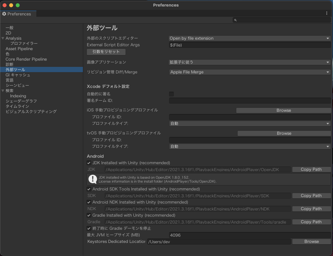Open the 外部のスクリプトエディター dropdown
This screenshot has width=333, height=256.
tap(250, 38)
